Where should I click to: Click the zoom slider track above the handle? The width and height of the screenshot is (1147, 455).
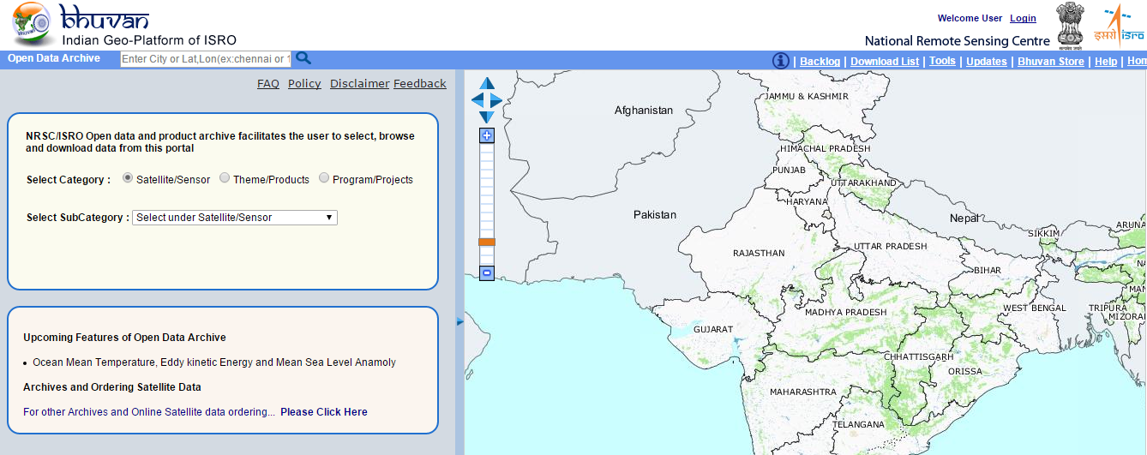coord(487,190)
